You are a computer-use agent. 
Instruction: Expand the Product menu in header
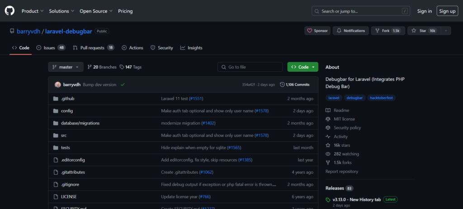(x=33, y=11)
